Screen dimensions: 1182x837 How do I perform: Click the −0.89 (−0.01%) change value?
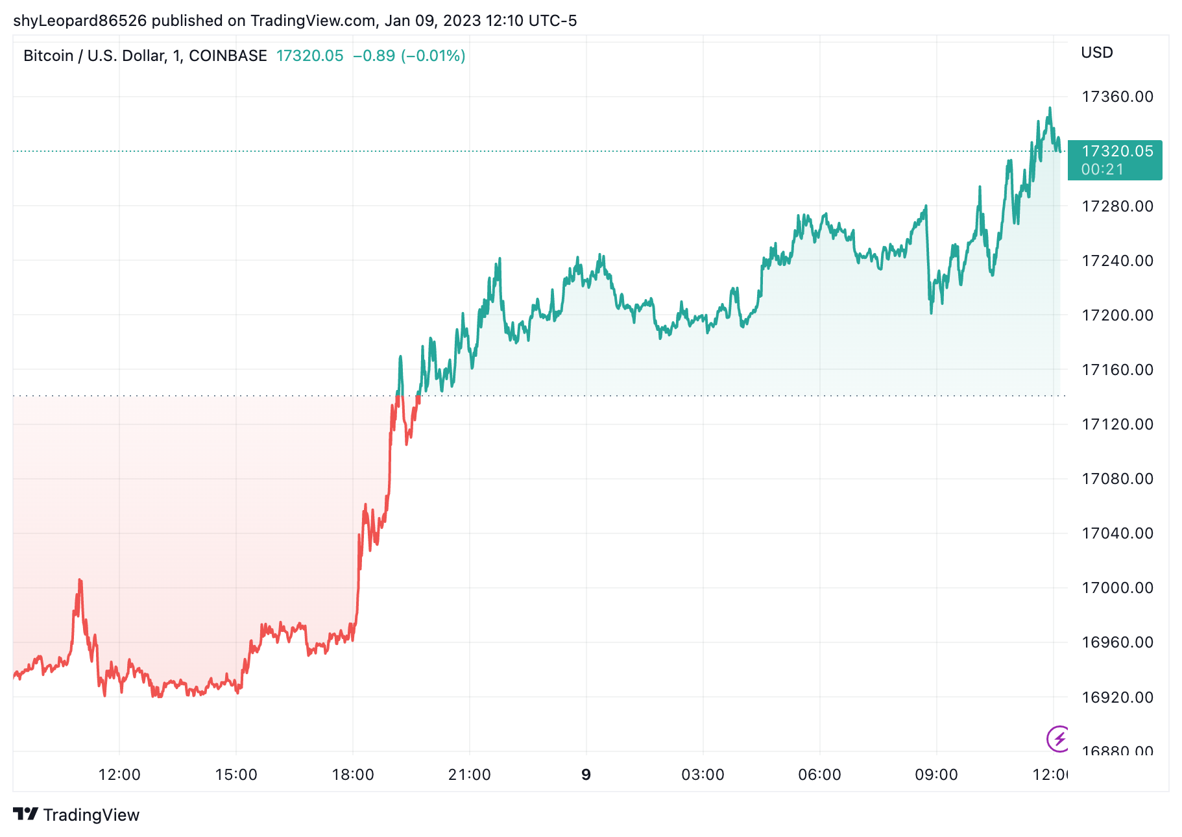[409, 56]
